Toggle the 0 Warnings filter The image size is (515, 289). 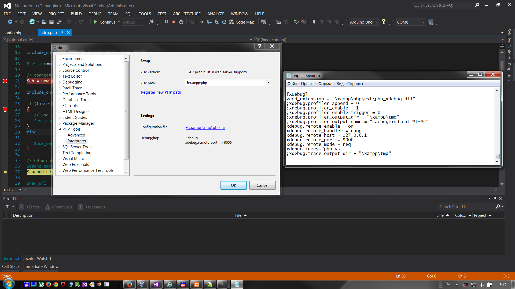click(x=59, y=207)
